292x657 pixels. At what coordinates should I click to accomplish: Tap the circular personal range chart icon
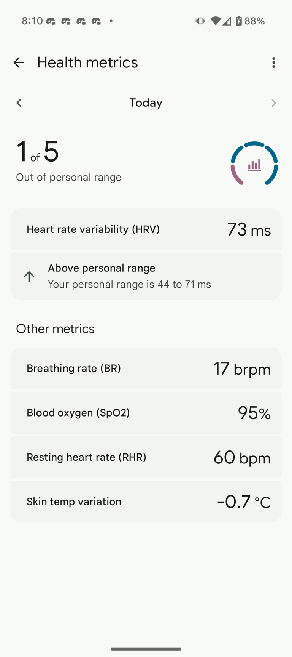pos(254,164)
